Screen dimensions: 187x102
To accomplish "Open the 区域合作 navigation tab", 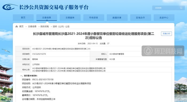I will [x=141, y=18].
